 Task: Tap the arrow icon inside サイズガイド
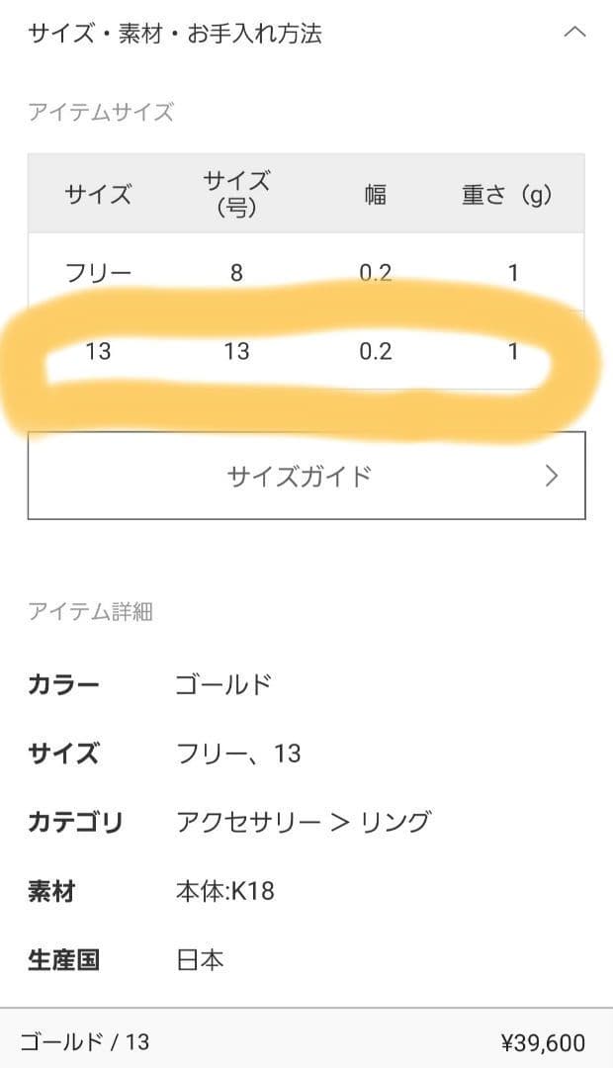coord(552,476)
